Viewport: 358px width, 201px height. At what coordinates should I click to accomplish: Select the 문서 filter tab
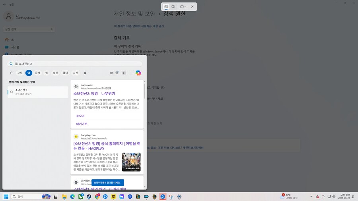[x=38, y=73]
